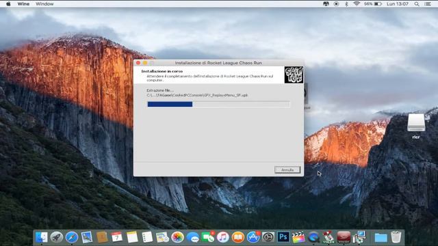Click the screen recording stop icon in menu bar
This screenshot has height=246, width=438.
click(336, 4)
